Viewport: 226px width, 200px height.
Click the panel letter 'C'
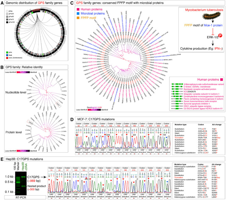[x=72, y=3]
